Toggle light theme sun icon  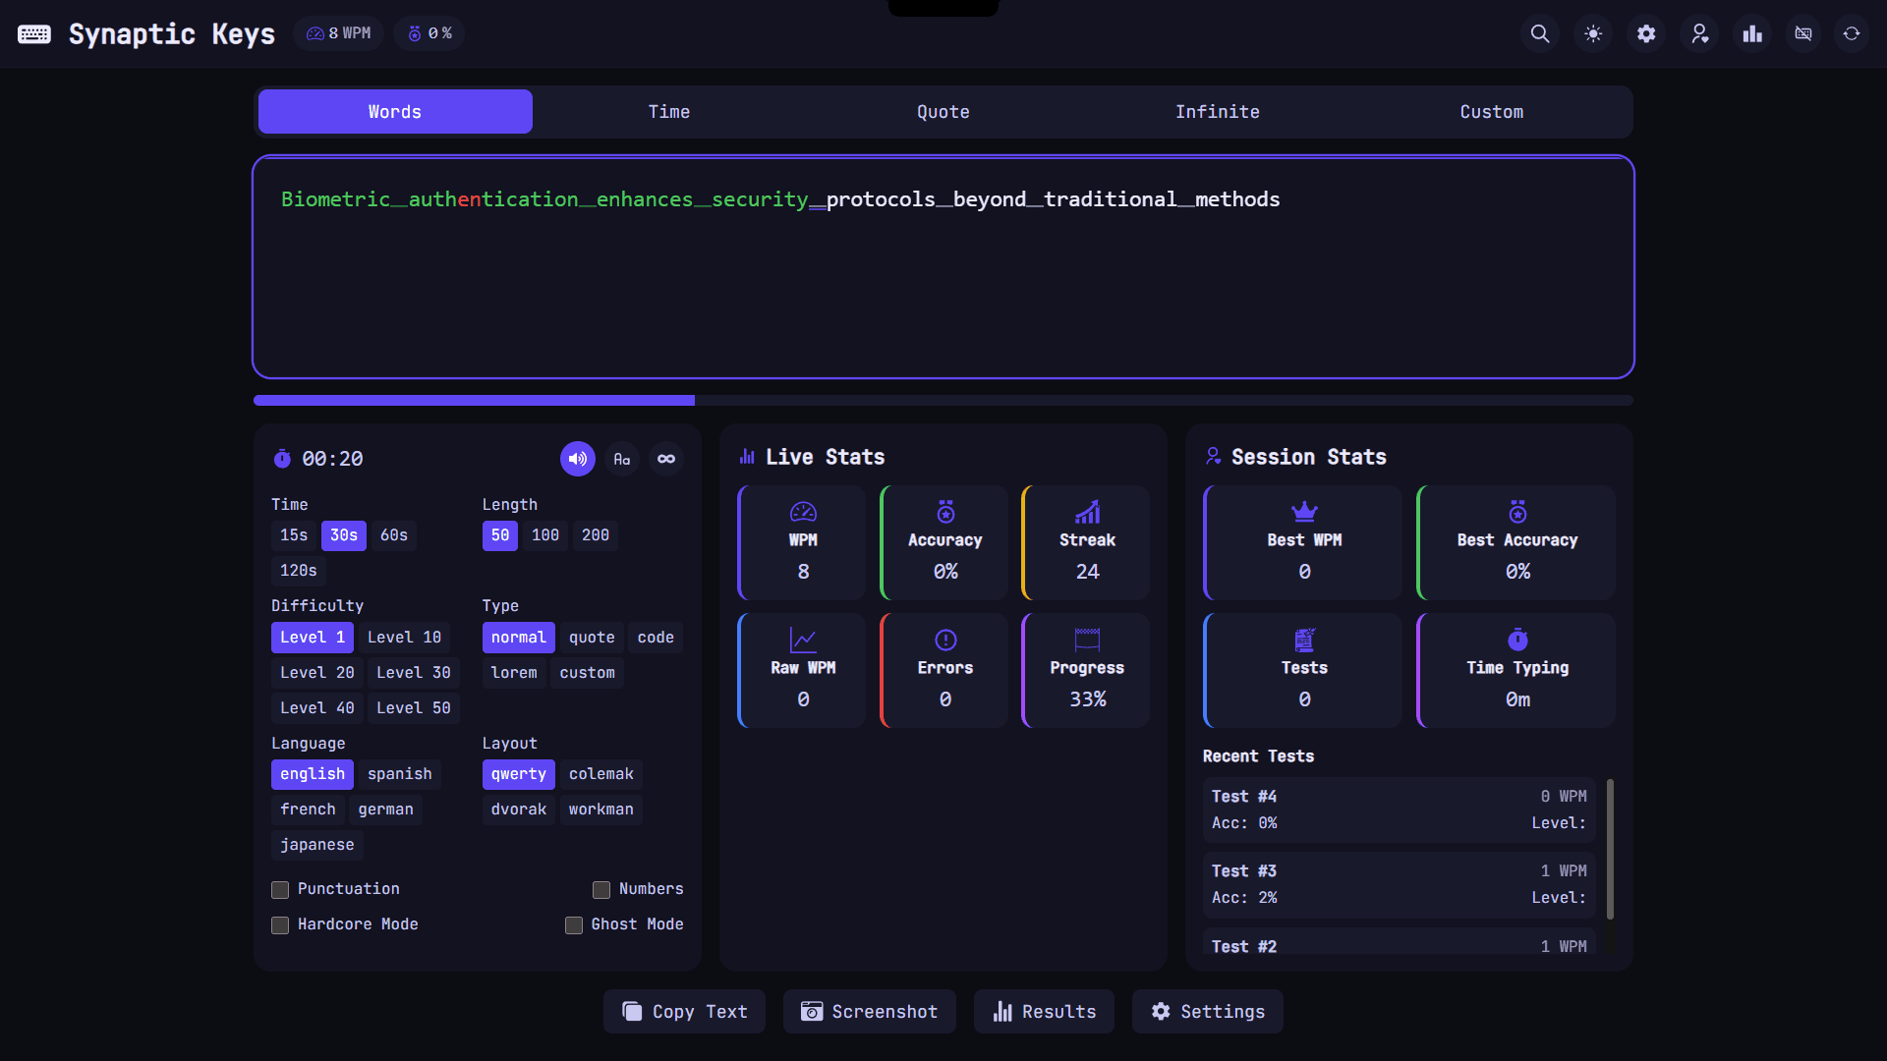tap(1593, 33)
